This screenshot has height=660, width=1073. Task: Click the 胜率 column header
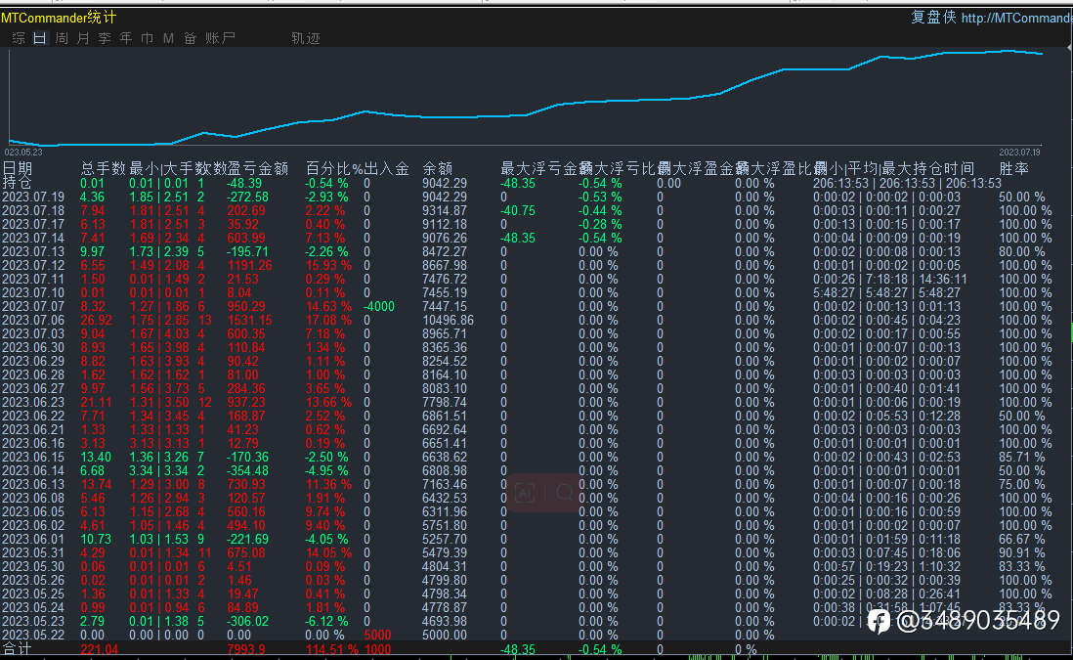[1013, 168]
